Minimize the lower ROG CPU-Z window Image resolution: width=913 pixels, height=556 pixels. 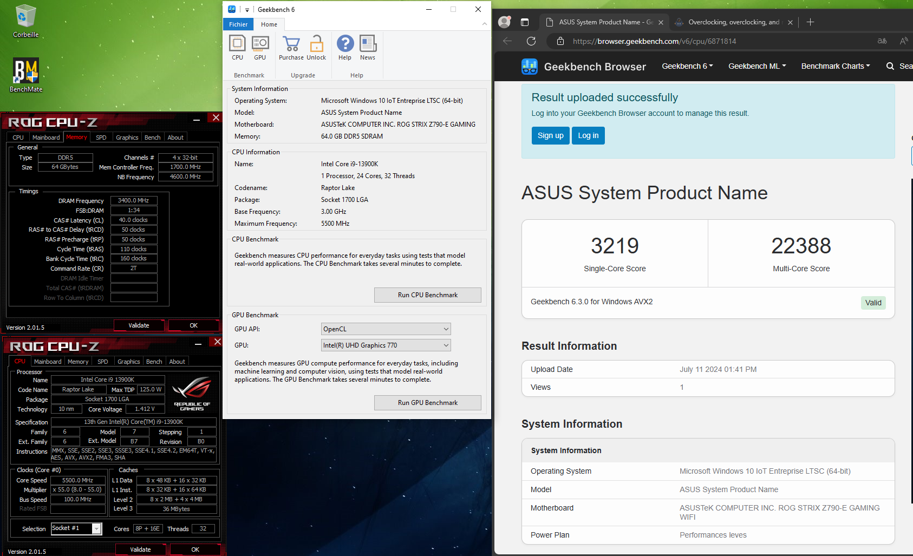tap(198, 343)
